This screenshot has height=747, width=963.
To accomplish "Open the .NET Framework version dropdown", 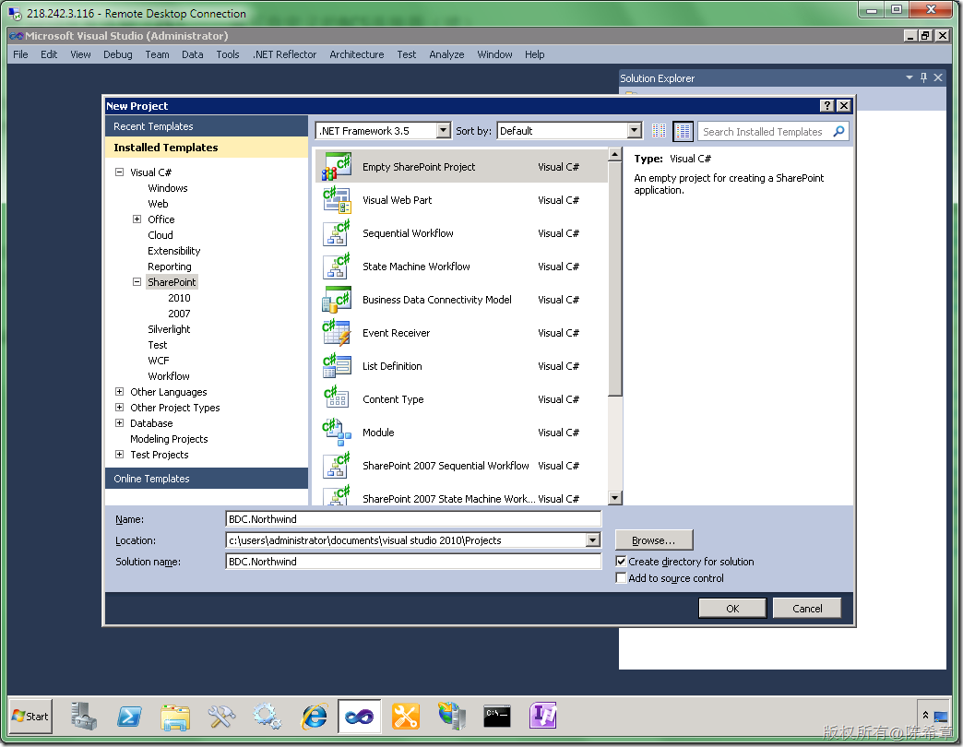I will click(x=444, y=131).
